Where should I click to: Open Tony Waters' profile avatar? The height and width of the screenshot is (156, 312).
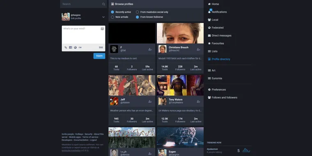click(163, 101)
